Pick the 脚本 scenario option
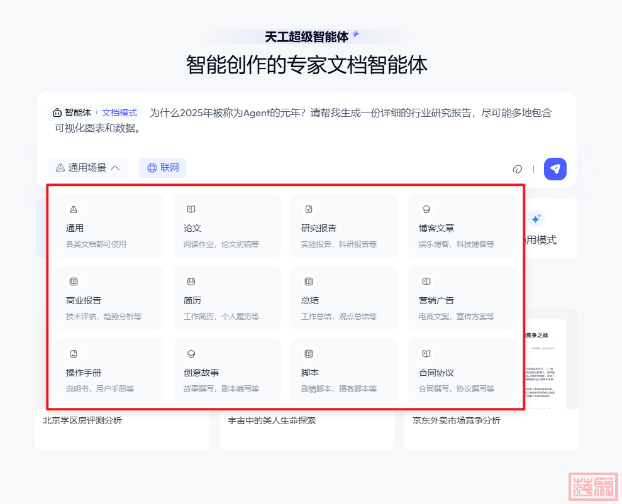 pos(345,370)
